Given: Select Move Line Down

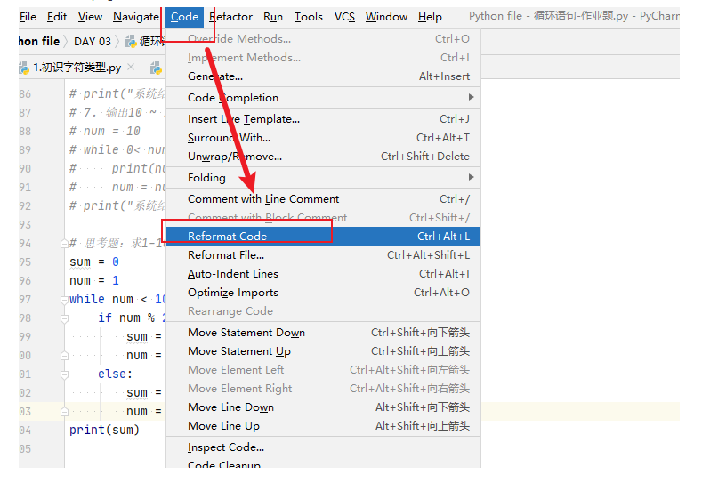Looking at the screenshot, I should pos(323,407).
